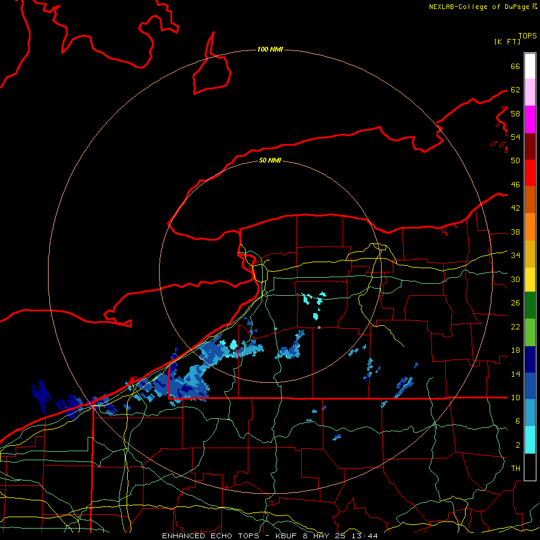Click the 26 value on legend scale
Screen dimensions: 540x540
(515, 303)
